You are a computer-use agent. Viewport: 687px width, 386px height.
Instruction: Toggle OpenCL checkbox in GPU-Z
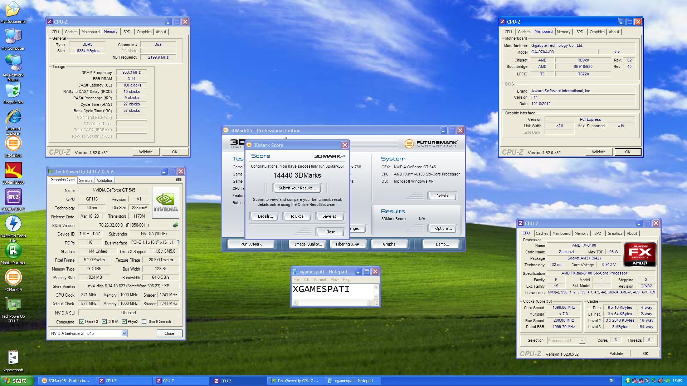click(82, 322)
